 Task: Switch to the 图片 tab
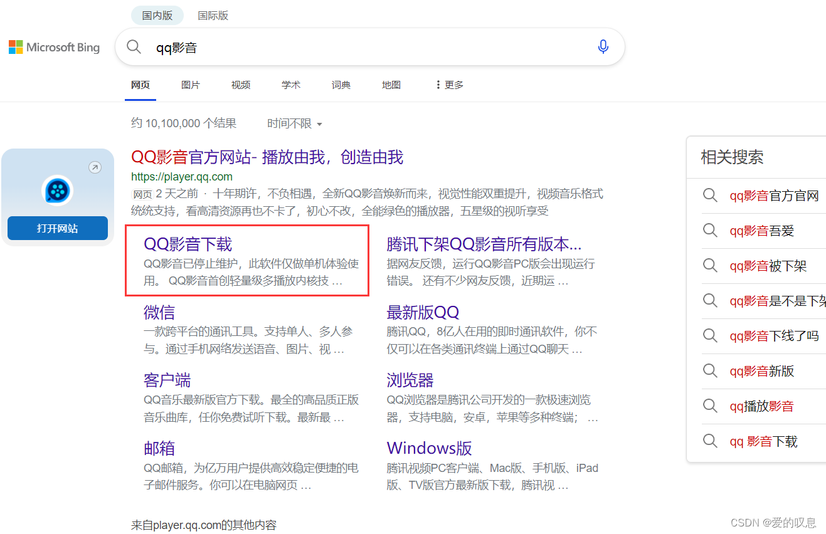point(191,85)
